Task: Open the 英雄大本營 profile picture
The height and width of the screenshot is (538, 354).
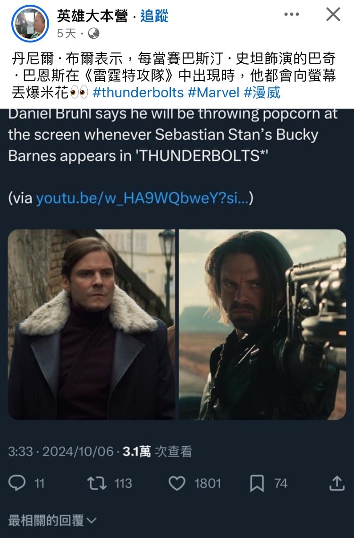Action: coord(30,23)
